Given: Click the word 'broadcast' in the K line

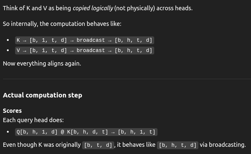Looking at the screenshot, I should tap(90, 40).
